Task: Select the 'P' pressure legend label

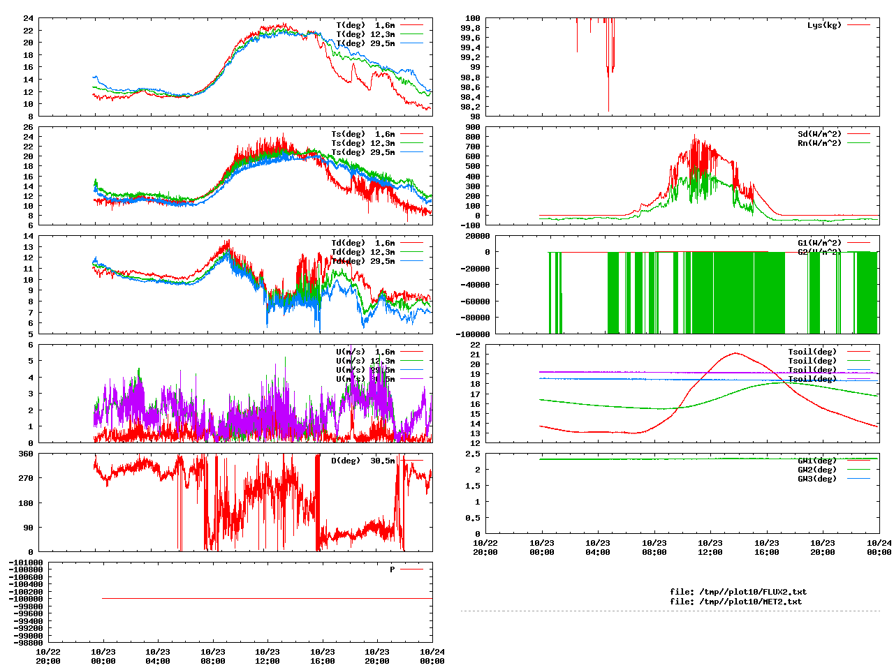Action: tap(393, 569)
